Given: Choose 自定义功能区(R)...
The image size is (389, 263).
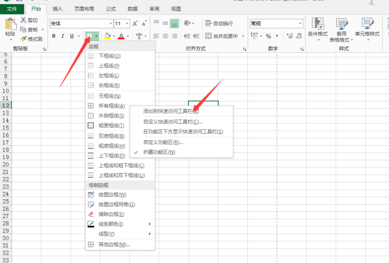Looking at the screenshot, I should click(x=181, y=142).
